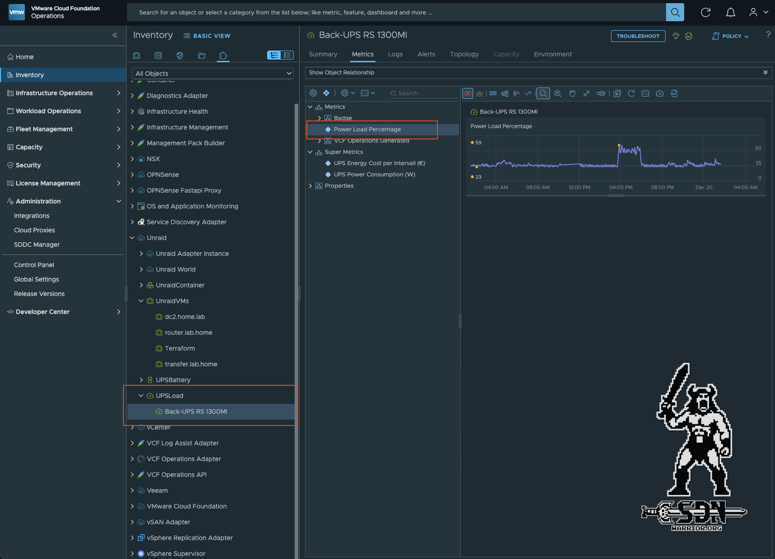Click the BASIC VIEW link
The width and height of the screenshot is (775, 559).
point(207,36)
